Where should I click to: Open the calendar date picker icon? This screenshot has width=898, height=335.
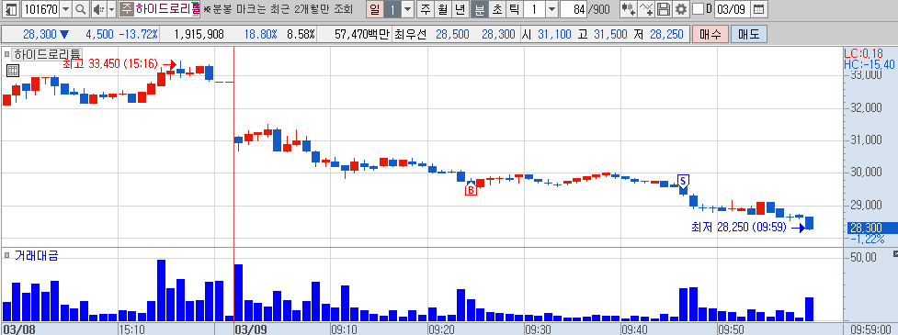(x=758, y=9)
